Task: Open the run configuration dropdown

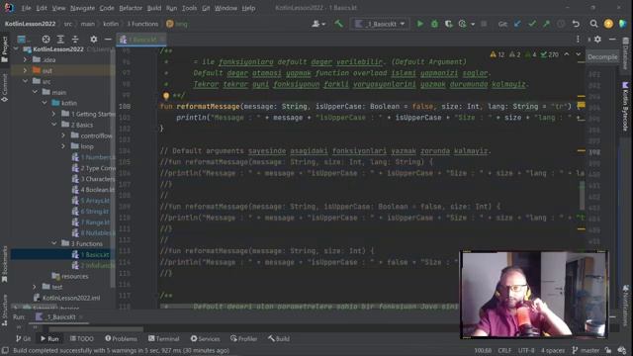Action: pos(380,24)
